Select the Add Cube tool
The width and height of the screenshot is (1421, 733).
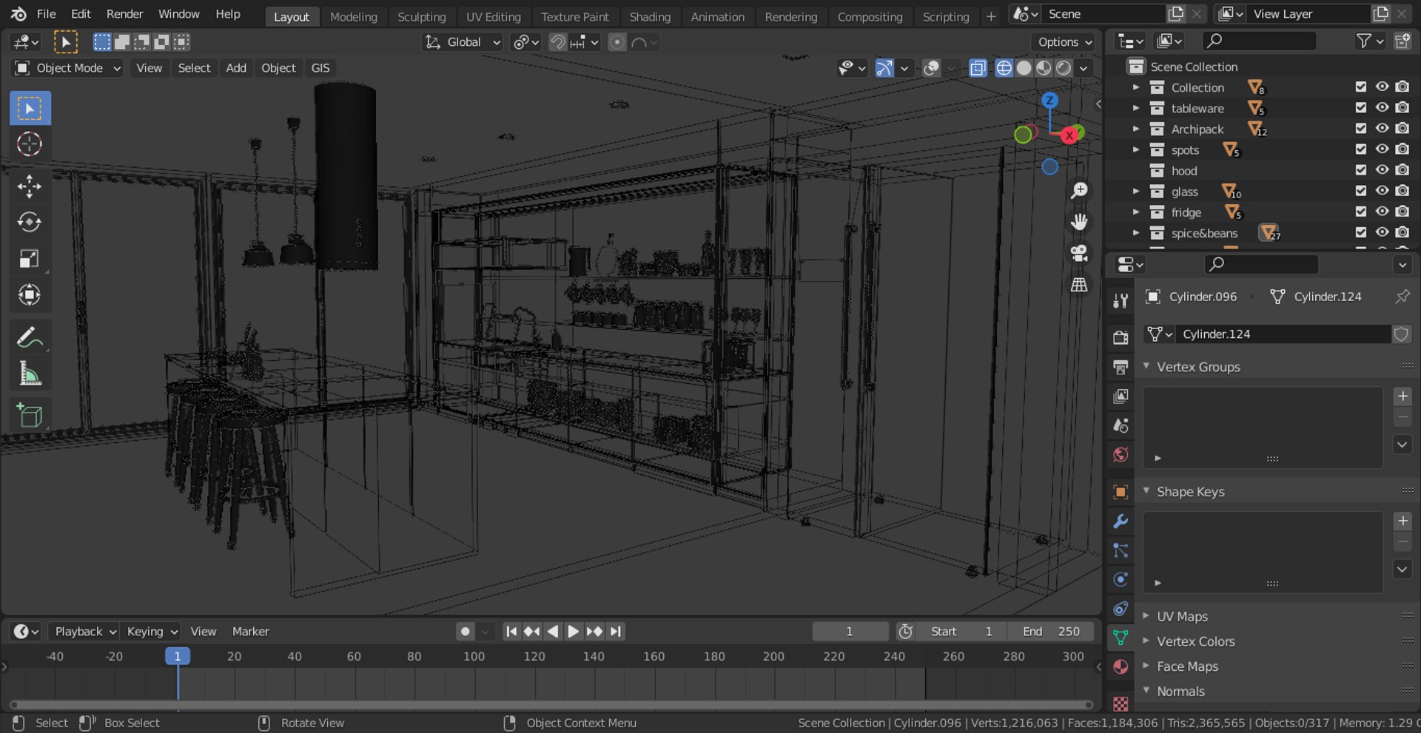pyautogui.click(x=30, y=416)
